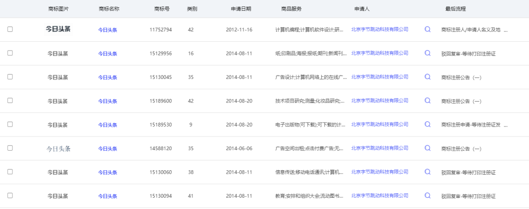
Task: Click trademark image in row 11752794
Action: pyautogui.click(x=58, y=29)
